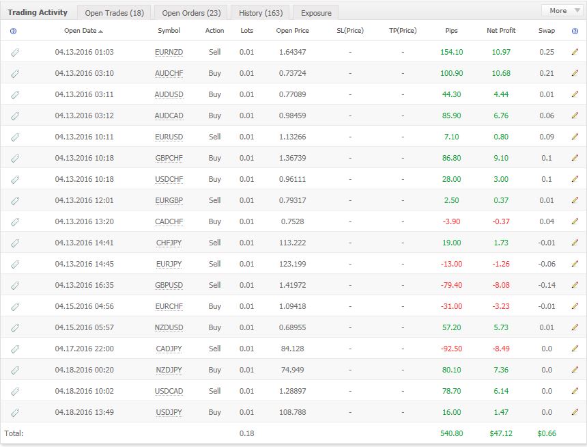Click the pencil edit icon for AUDCAD

coord(575,115)
